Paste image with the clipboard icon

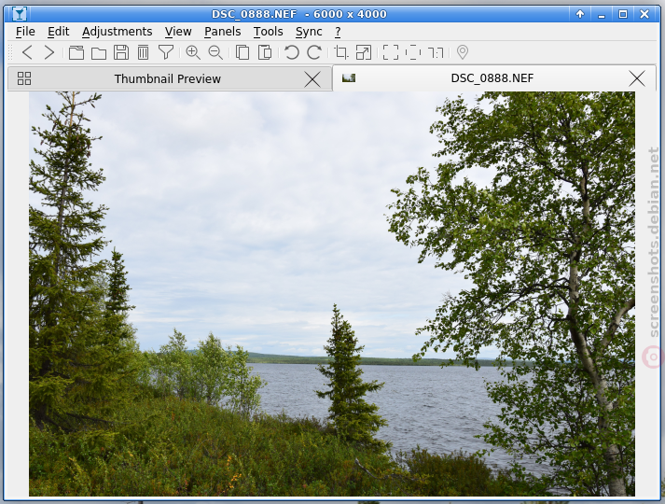pos(265,52)
